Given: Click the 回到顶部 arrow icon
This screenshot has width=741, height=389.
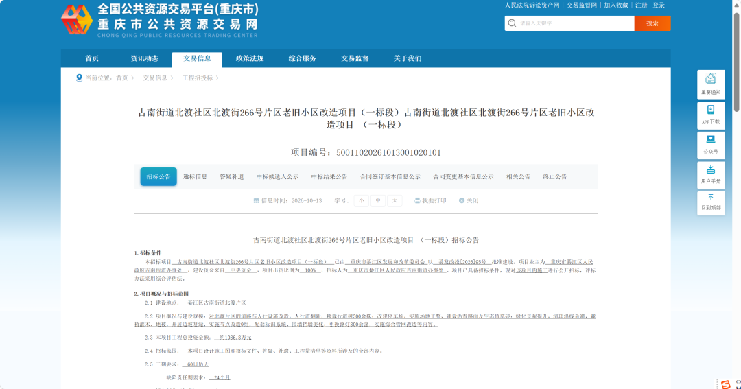Looking at the screenshot, I should [x=711, y=198].
